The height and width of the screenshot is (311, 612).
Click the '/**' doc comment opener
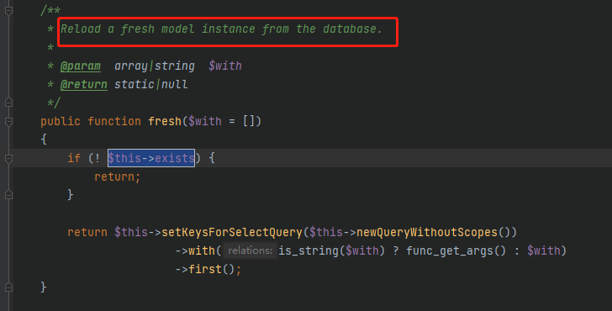click(x=50, y=11)
